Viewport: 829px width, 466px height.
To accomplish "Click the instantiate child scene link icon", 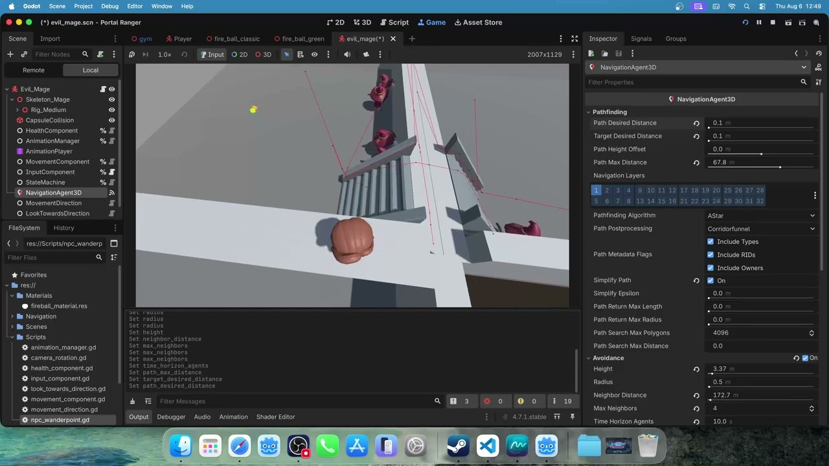I will 24,54.
